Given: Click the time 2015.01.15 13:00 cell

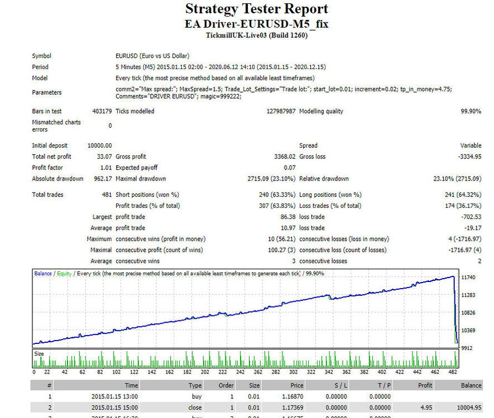Looking at the screenshot, I should (x=114, y=397).
